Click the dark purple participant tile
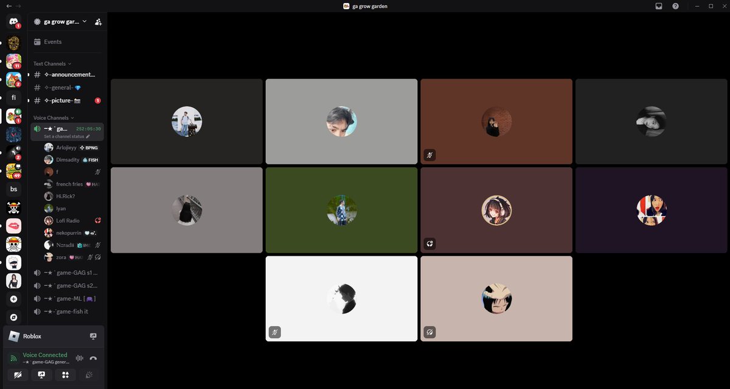730x389 pixels. (652, 210)
